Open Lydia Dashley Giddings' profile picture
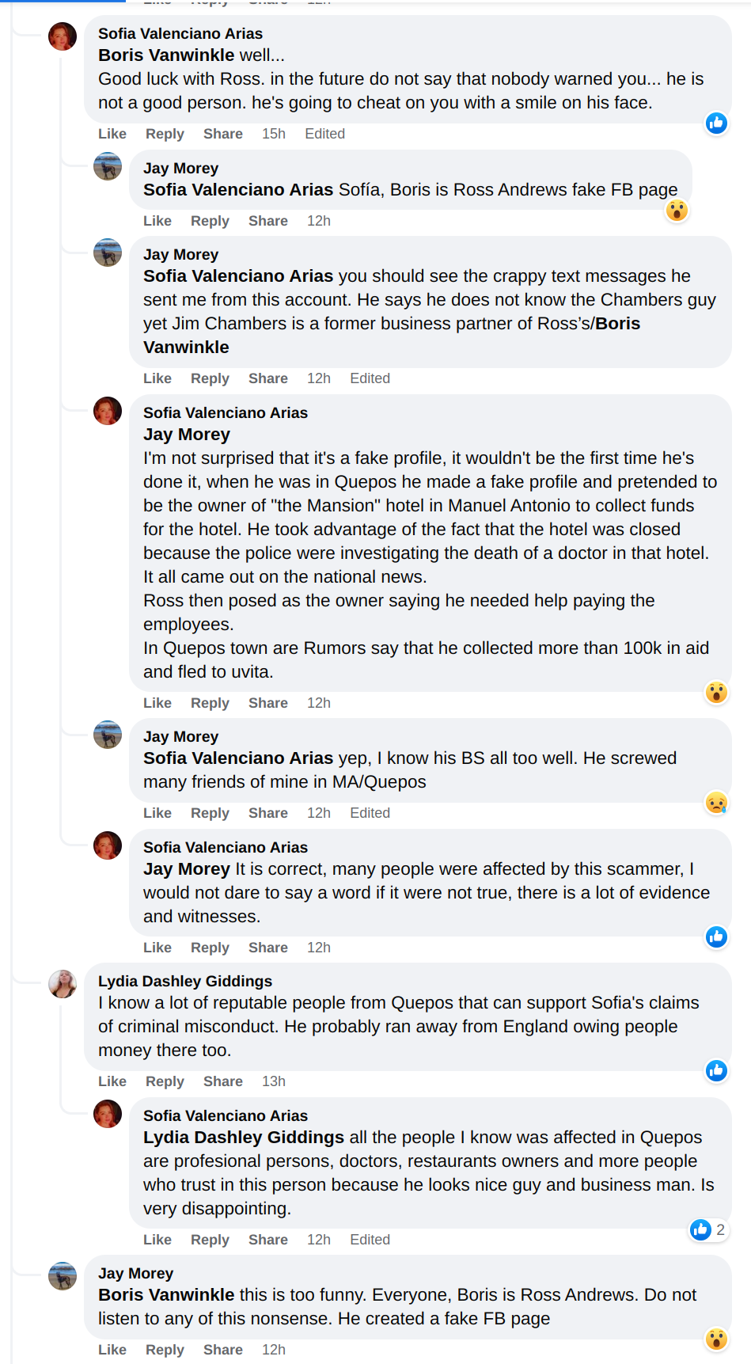 click(63, 984)
